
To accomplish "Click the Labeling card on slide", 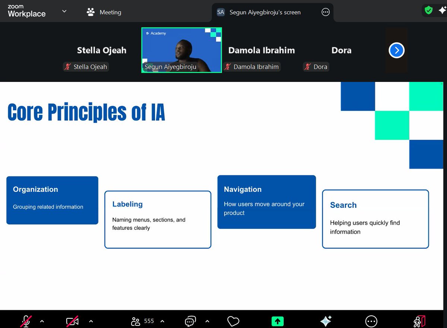I will (158, 220).
